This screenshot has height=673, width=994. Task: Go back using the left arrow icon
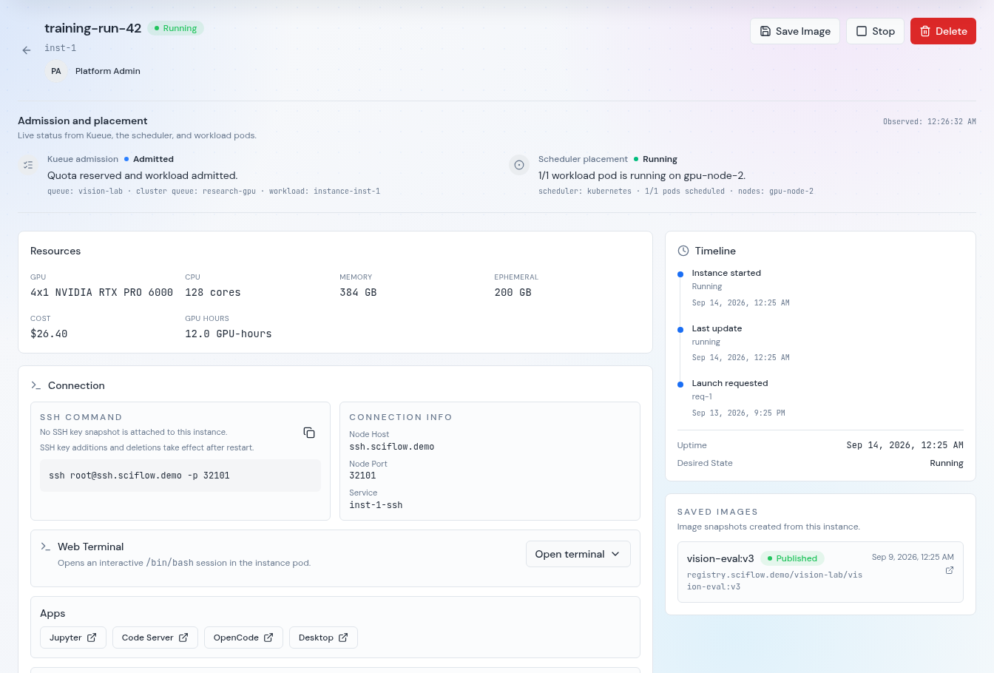click(27, 50)
